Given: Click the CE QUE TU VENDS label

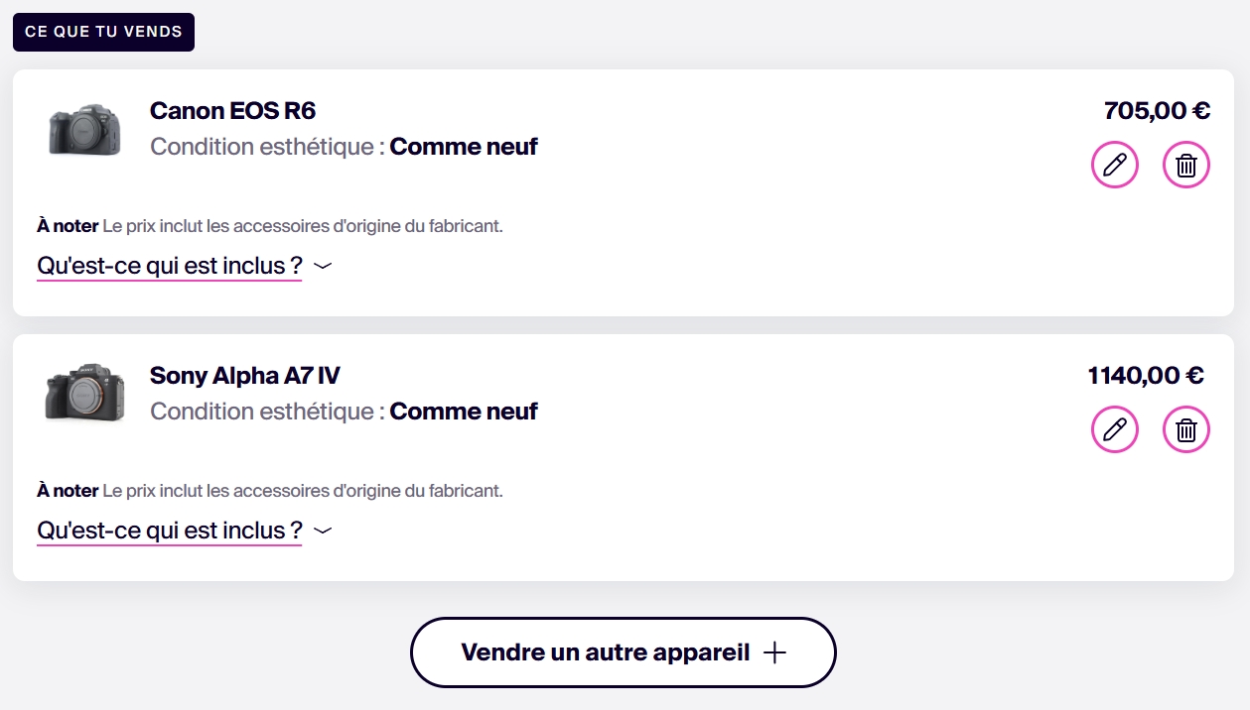Looking at the screenshot, I should 103,32.
